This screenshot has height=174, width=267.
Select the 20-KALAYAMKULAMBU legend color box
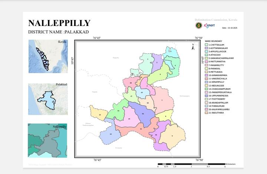pyautogui.click(x=207, y=109)
